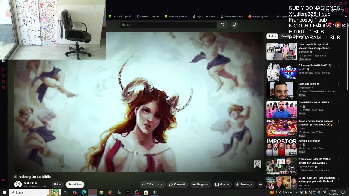Image resolution: width=349 pixels, height=196 pixels.
Task: Click inside the YouTube Buscar search field
Action: (168, 25)
